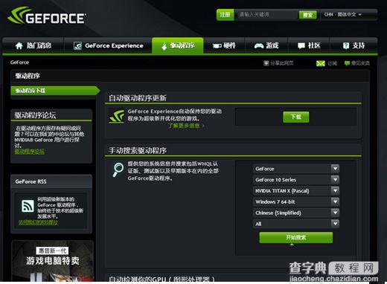The width and height of the screenshot is (387, 284).
Task: Click the 驱动程序论坛 panel heading
Action: coord(35,115)
